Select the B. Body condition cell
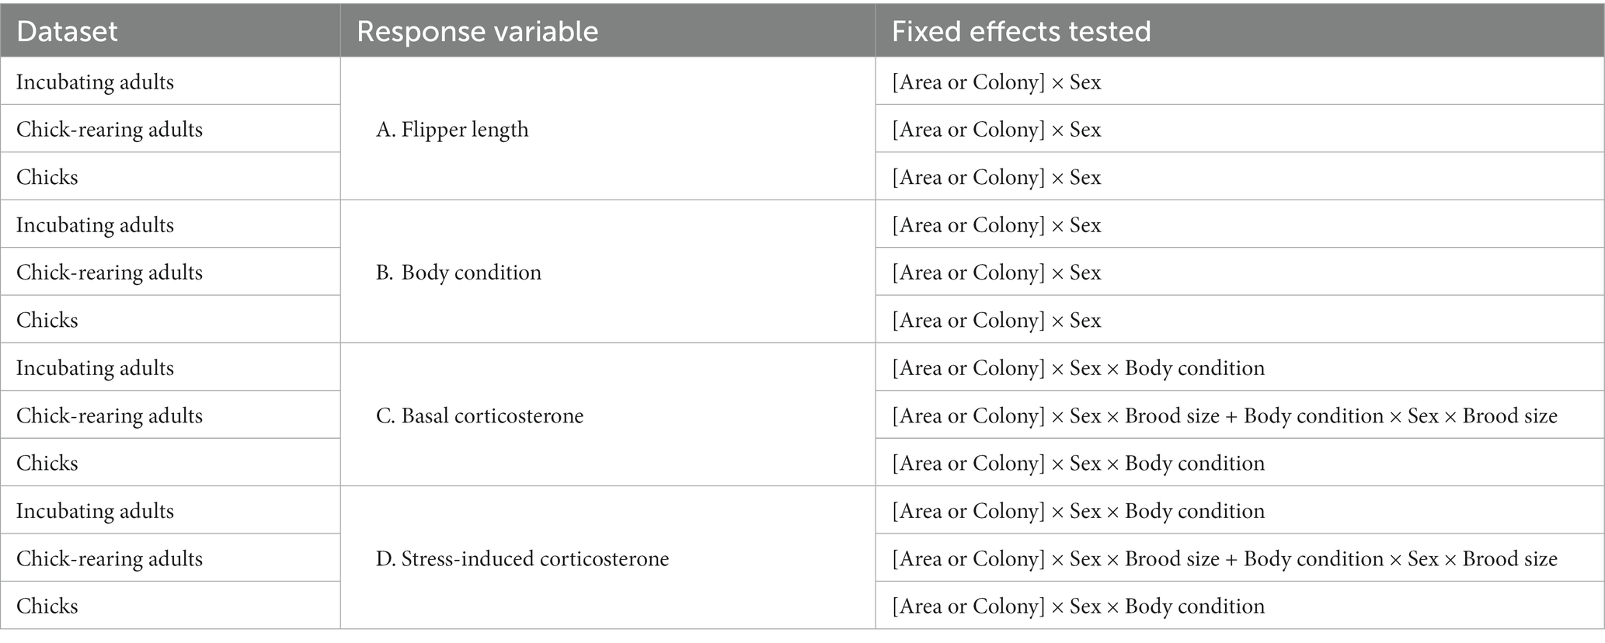 (458, 273)
